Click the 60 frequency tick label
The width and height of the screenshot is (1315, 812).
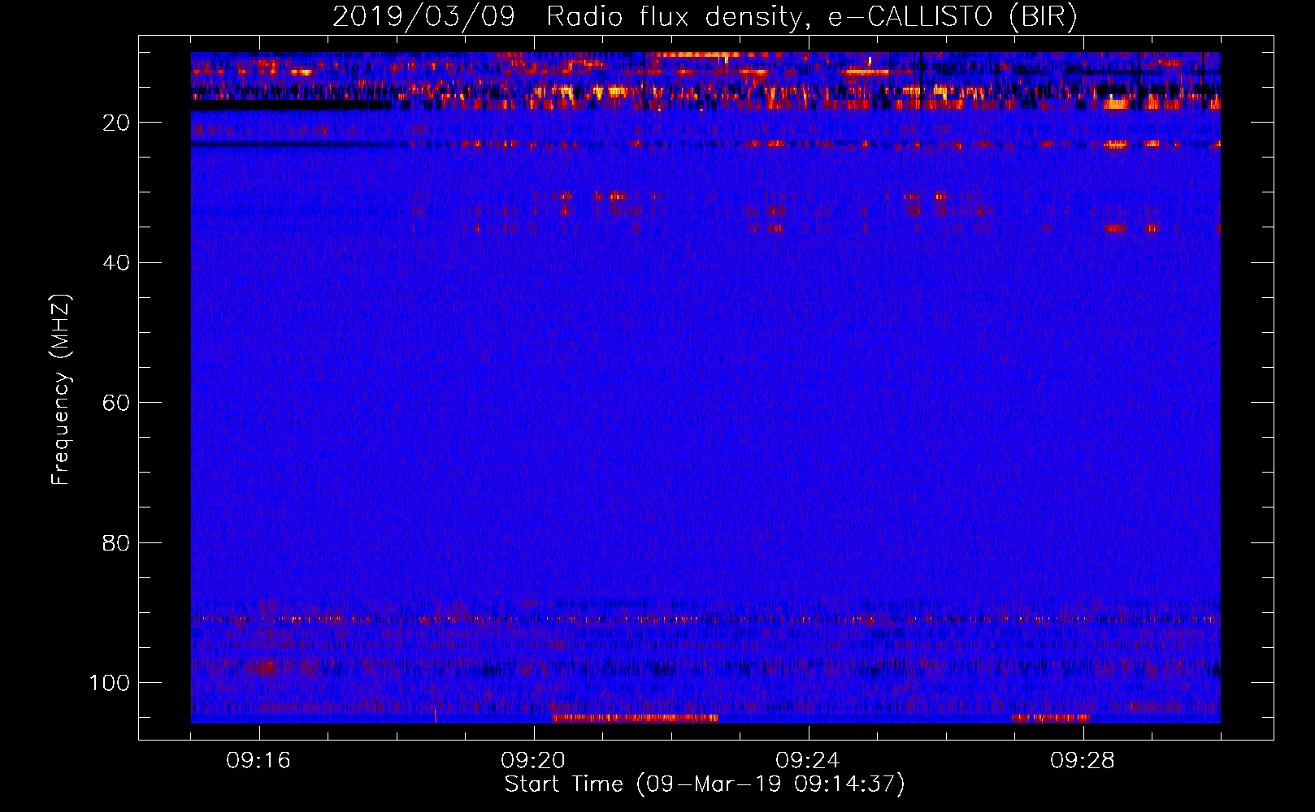(x=116, y=404)
